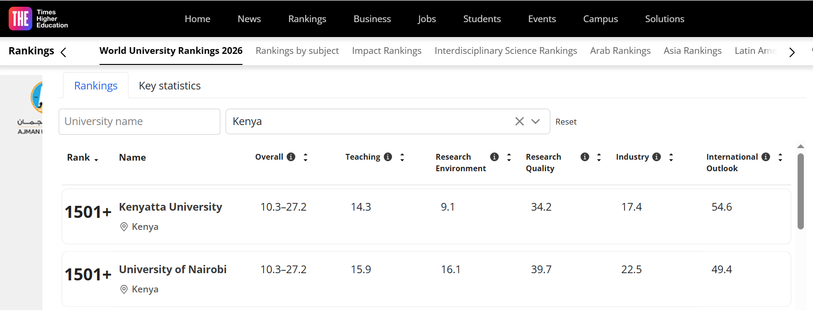Open info icon for Research Environment
This screenshot has width=813, height=315.
click(494, 157)
